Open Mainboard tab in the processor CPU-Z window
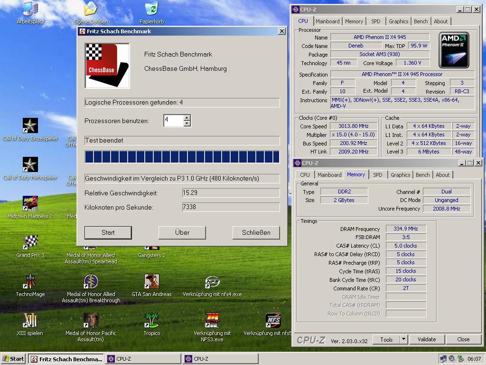The width and height of the screenshot is (486, 365). tap(327, 21)
